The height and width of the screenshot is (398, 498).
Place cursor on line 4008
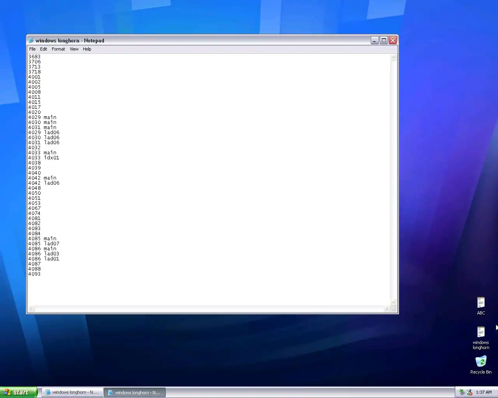click(x=34, y=92)
